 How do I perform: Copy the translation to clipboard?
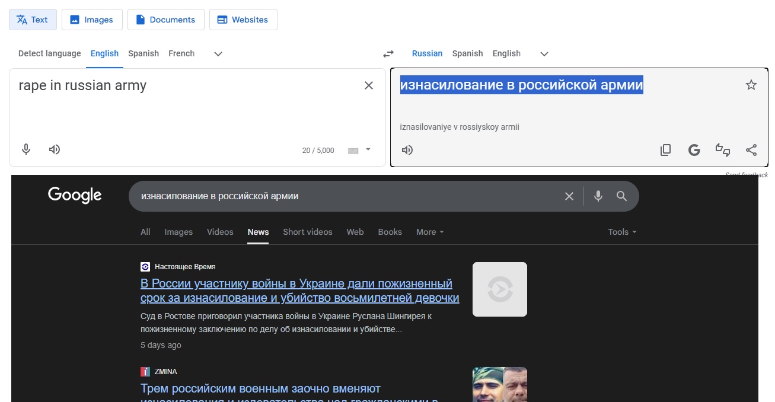click(x=666, y=150)
